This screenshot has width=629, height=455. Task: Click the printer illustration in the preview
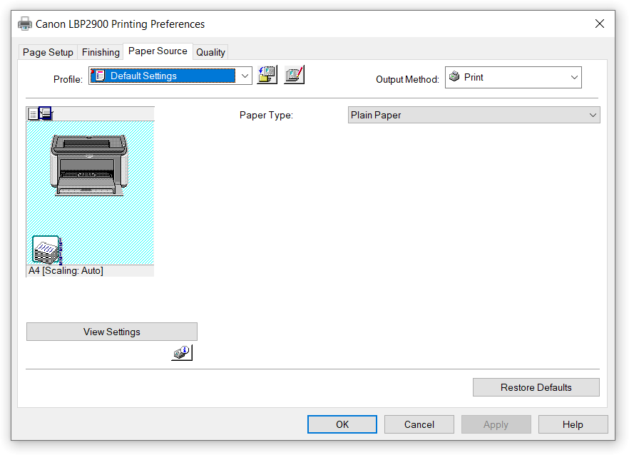pyautogui.click(x=88, y=165)
